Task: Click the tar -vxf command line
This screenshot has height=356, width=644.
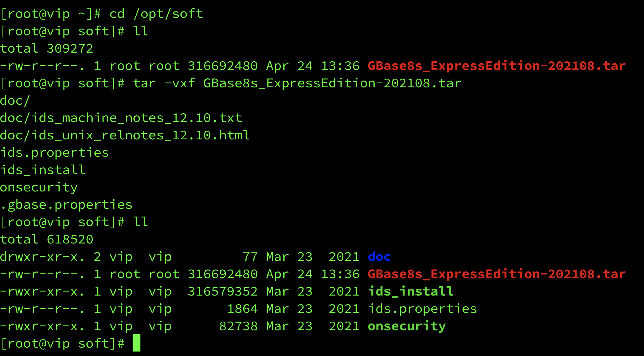Action: click(x=297, y=83)
